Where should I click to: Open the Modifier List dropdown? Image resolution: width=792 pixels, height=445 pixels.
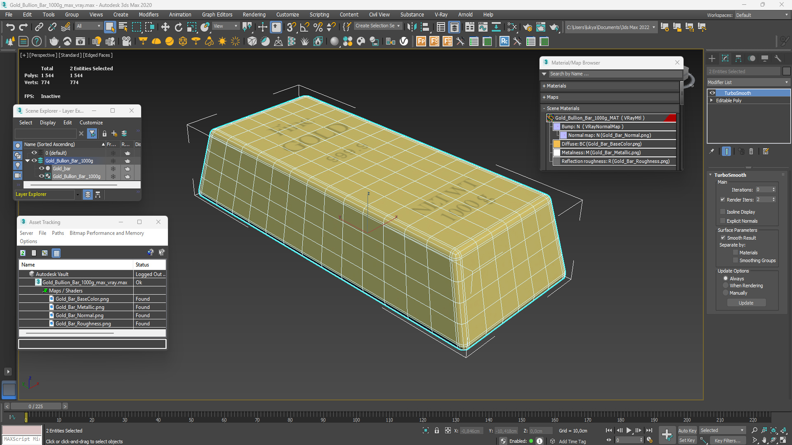748,82
